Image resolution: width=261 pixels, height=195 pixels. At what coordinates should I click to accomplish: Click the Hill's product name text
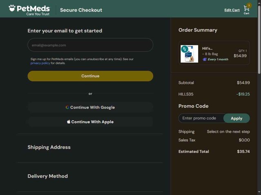pyautogui.click(x=207, y=49)
